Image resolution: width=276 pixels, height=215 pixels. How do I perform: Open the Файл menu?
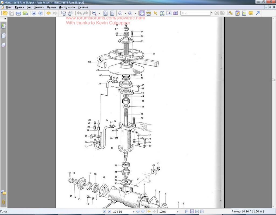(x=9, y=7)
